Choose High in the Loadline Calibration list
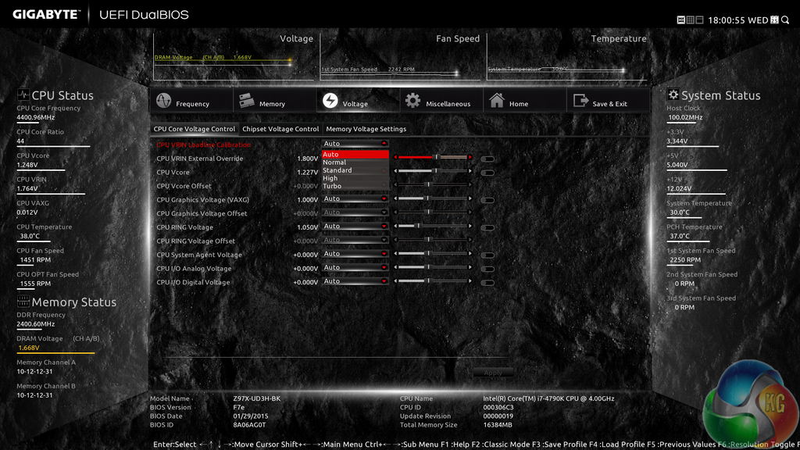The height and width of the screenshot is (450, 800). 355,178
